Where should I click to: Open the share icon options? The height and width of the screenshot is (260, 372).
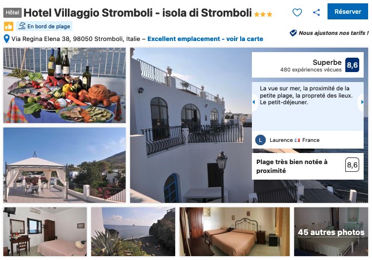click(316, 12)
